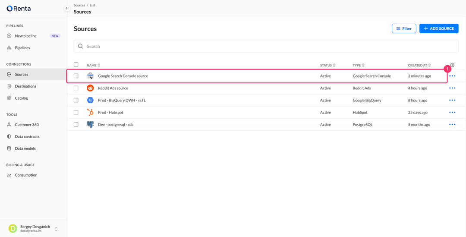This screenshot has width=466, height=237.
Task: Sort by Status column arrows
Action: click(x=334, y=65)
